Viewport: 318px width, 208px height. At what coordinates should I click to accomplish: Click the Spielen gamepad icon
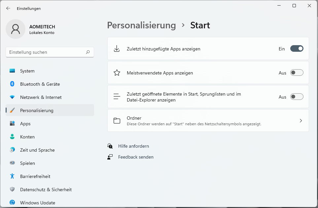[12, 163]
